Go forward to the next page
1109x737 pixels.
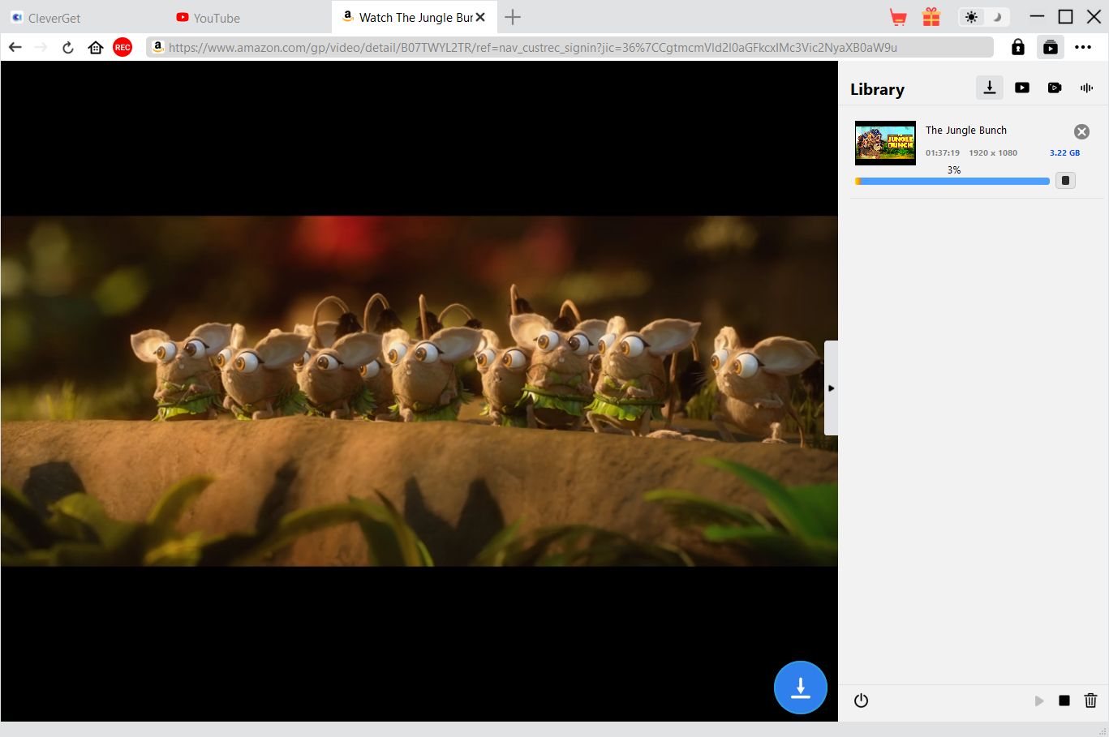pos(41,47)
